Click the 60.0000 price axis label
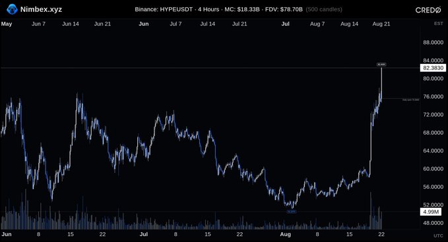This screenshot has width=448, height=242. [x=433, y=169]
